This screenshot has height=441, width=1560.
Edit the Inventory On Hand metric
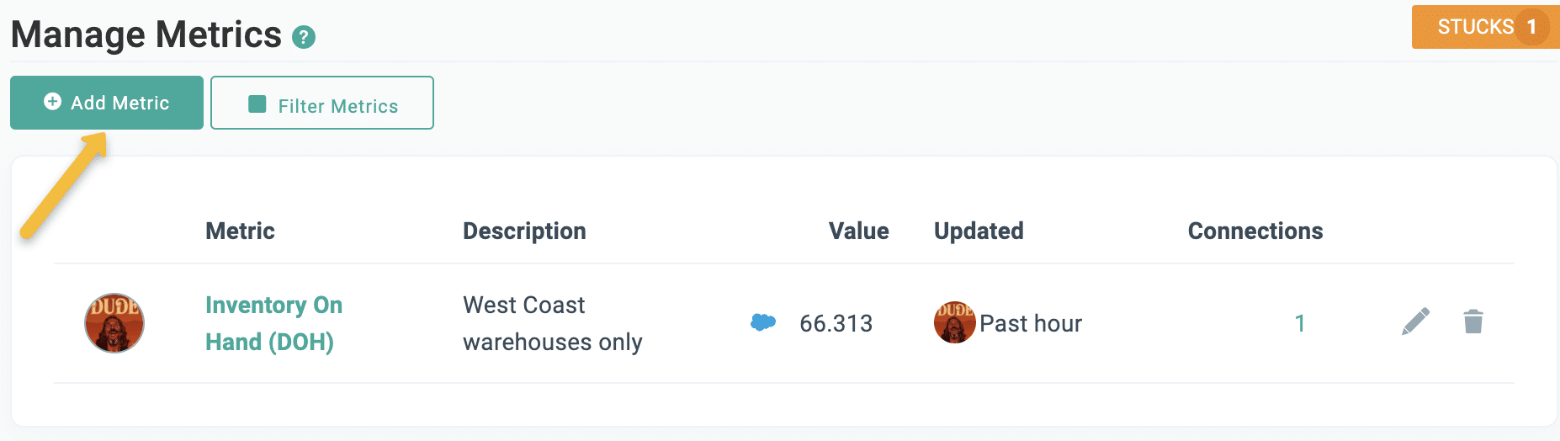(x=1415, y=321)
